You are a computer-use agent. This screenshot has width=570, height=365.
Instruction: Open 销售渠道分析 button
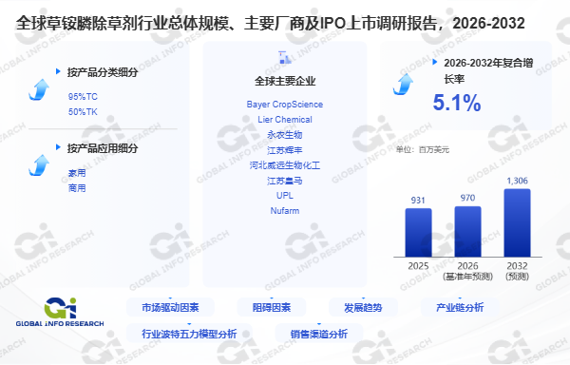point(319,334)
